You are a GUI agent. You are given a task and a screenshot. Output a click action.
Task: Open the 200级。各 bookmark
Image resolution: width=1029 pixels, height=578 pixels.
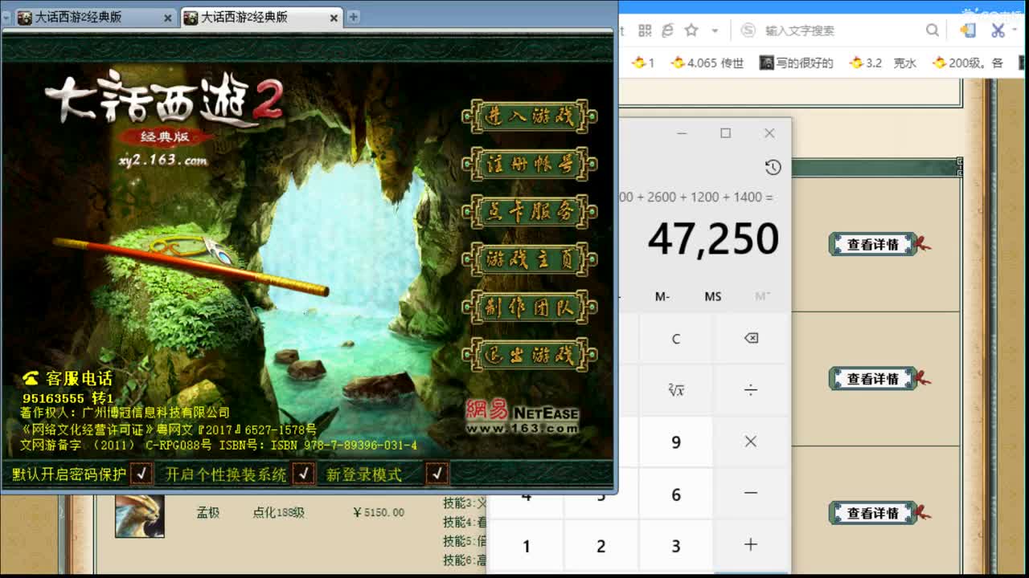pos(968,63)
